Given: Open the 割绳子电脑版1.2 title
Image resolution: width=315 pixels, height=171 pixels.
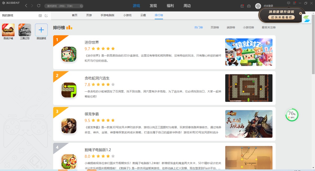Looking at the screenshot, I should tap(98, 150).
